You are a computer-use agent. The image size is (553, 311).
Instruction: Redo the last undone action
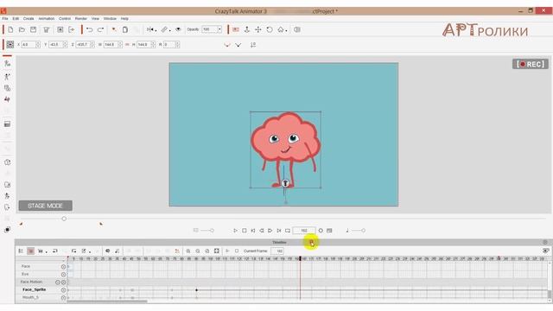[x=100, y=30]
